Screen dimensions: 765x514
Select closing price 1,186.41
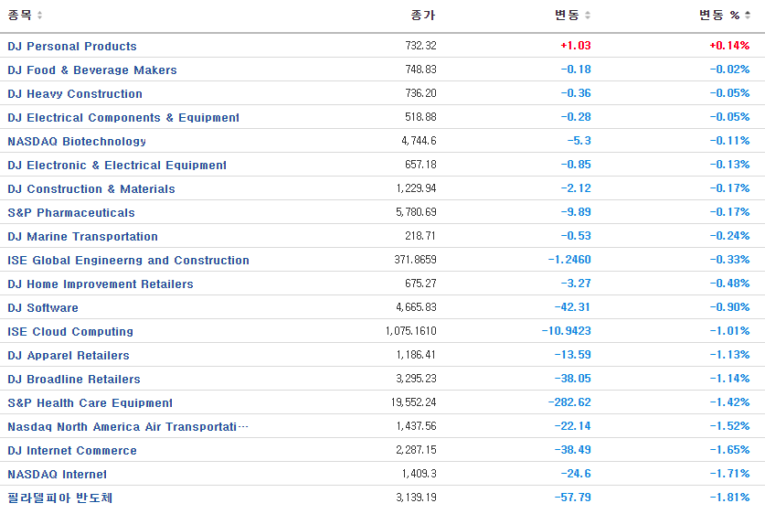416,355
